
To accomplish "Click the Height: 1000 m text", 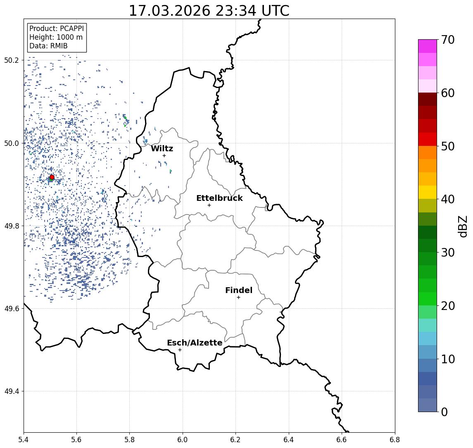I will [56, 37].
